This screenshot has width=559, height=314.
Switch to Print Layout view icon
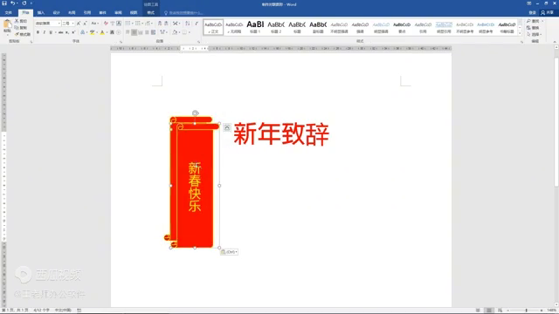489,311
